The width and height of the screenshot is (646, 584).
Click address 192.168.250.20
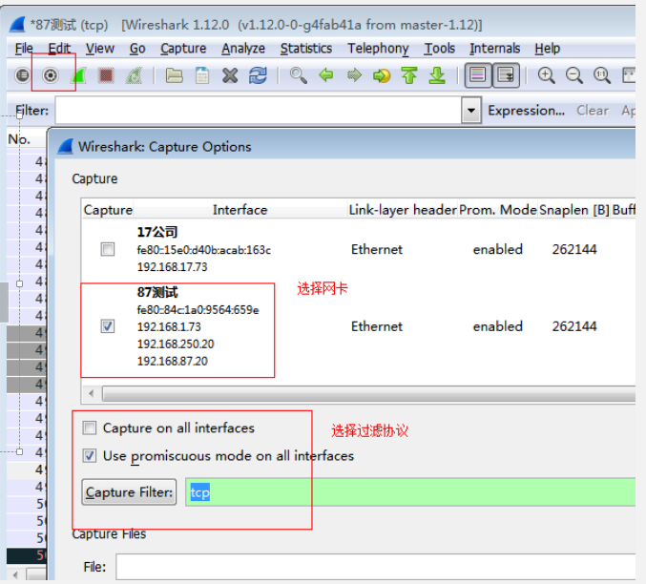176,344
